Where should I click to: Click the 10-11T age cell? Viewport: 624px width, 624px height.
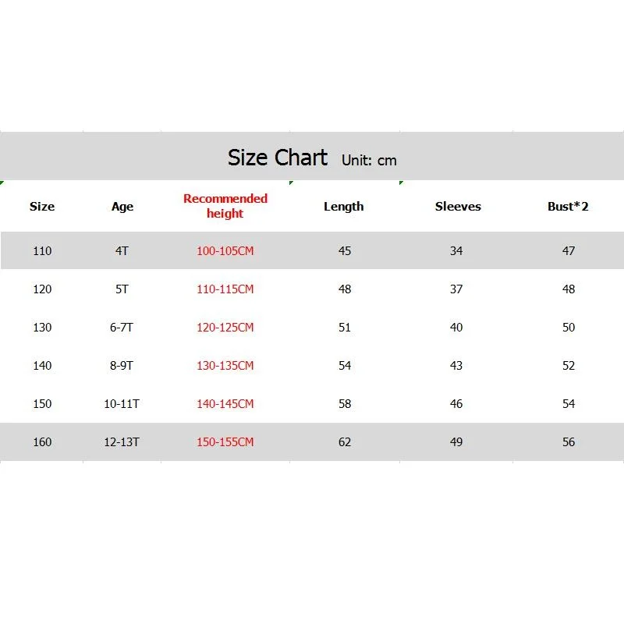pyautogui.click(x=122, y=403)
